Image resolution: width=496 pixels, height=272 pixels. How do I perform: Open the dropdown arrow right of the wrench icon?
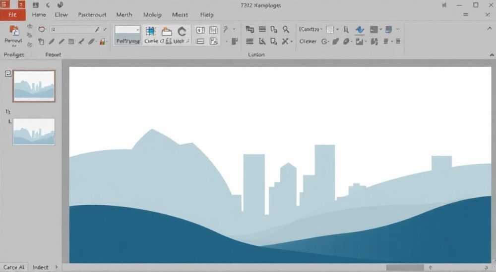point(234,29)
